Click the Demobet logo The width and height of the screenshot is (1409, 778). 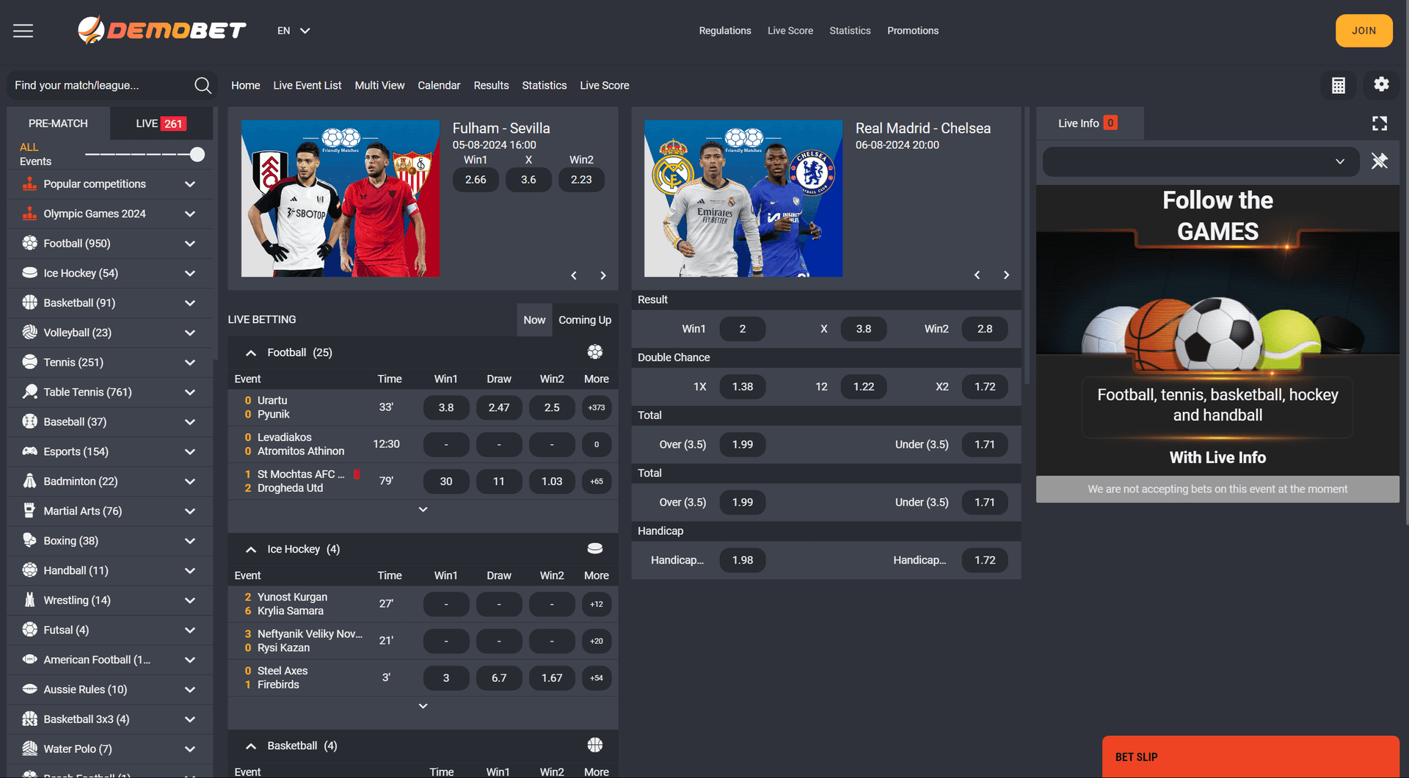click(x=161, y=30)
